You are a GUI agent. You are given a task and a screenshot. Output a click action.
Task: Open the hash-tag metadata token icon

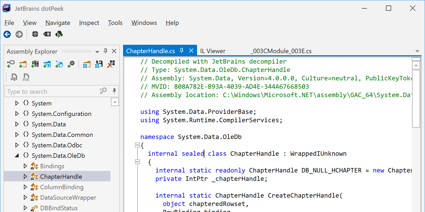(x=47, y=34)
